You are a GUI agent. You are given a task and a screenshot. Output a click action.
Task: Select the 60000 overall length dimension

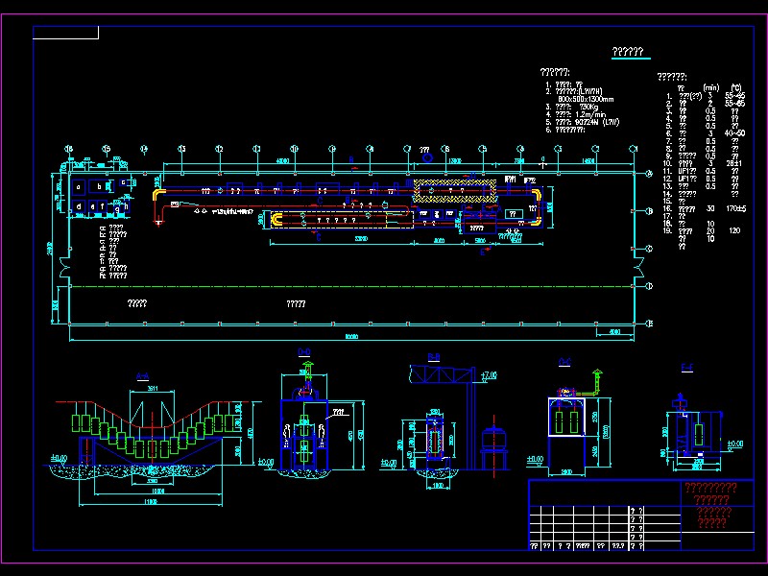351,336
